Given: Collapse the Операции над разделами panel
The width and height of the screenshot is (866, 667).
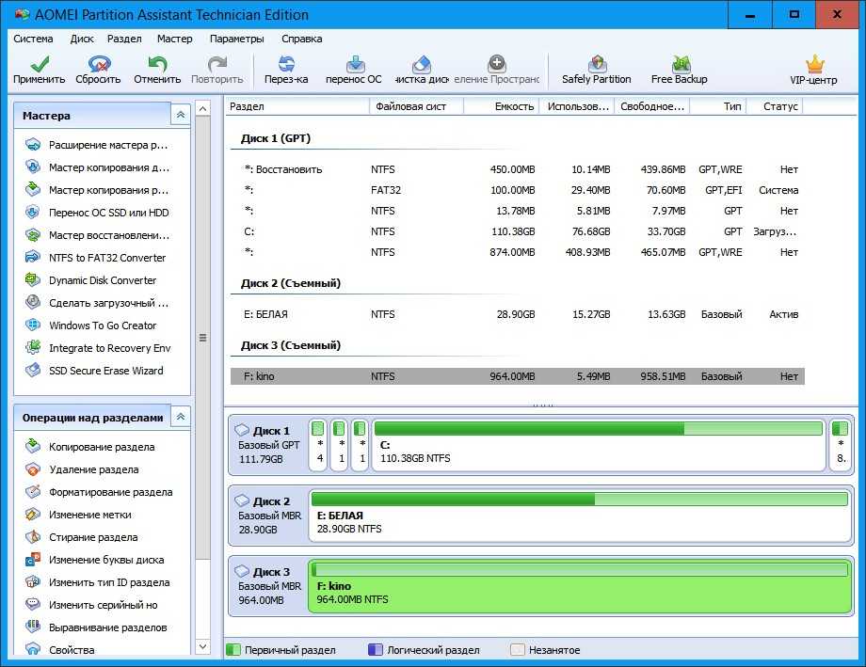Looking at the screenshot, I should [x=179, y=417].
